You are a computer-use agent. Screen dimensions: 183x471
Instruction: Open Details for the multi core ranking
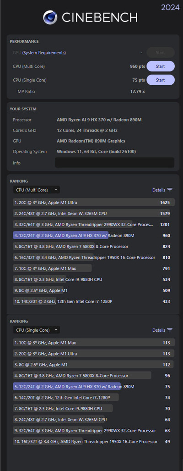pos(159,190)
